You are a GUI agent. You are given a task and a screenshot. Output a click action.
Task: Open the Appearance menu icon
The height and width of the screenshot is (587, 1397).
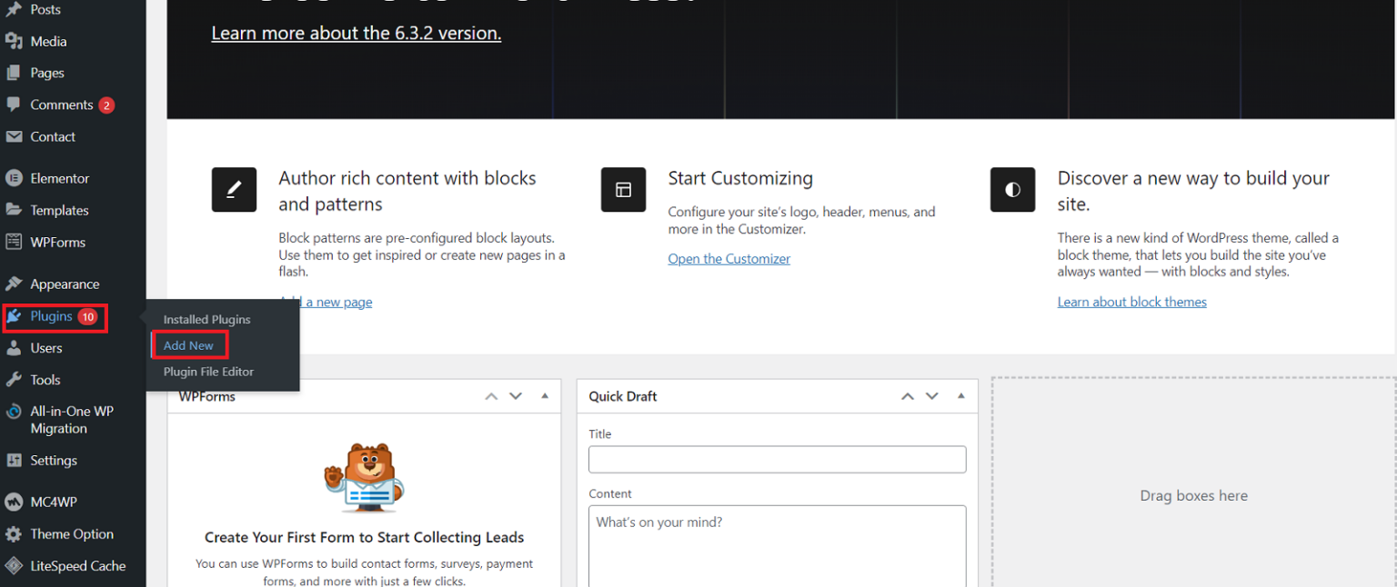click(14, 284)
